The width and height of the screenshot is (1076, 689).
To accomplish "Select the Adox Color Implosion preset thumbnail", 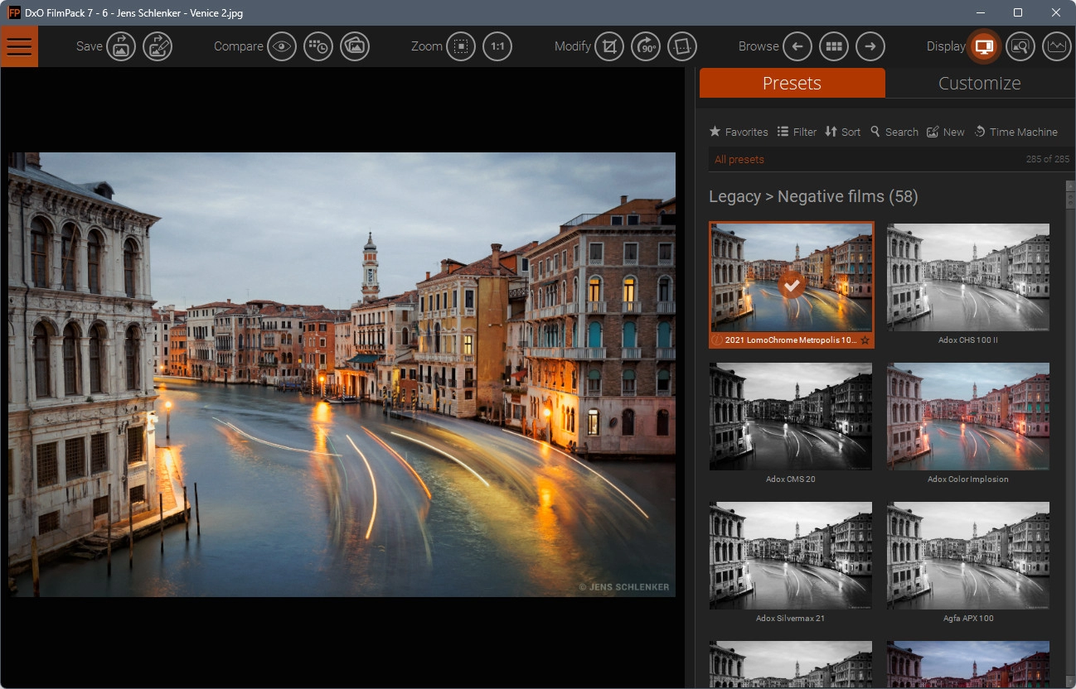I will [967, 417].
